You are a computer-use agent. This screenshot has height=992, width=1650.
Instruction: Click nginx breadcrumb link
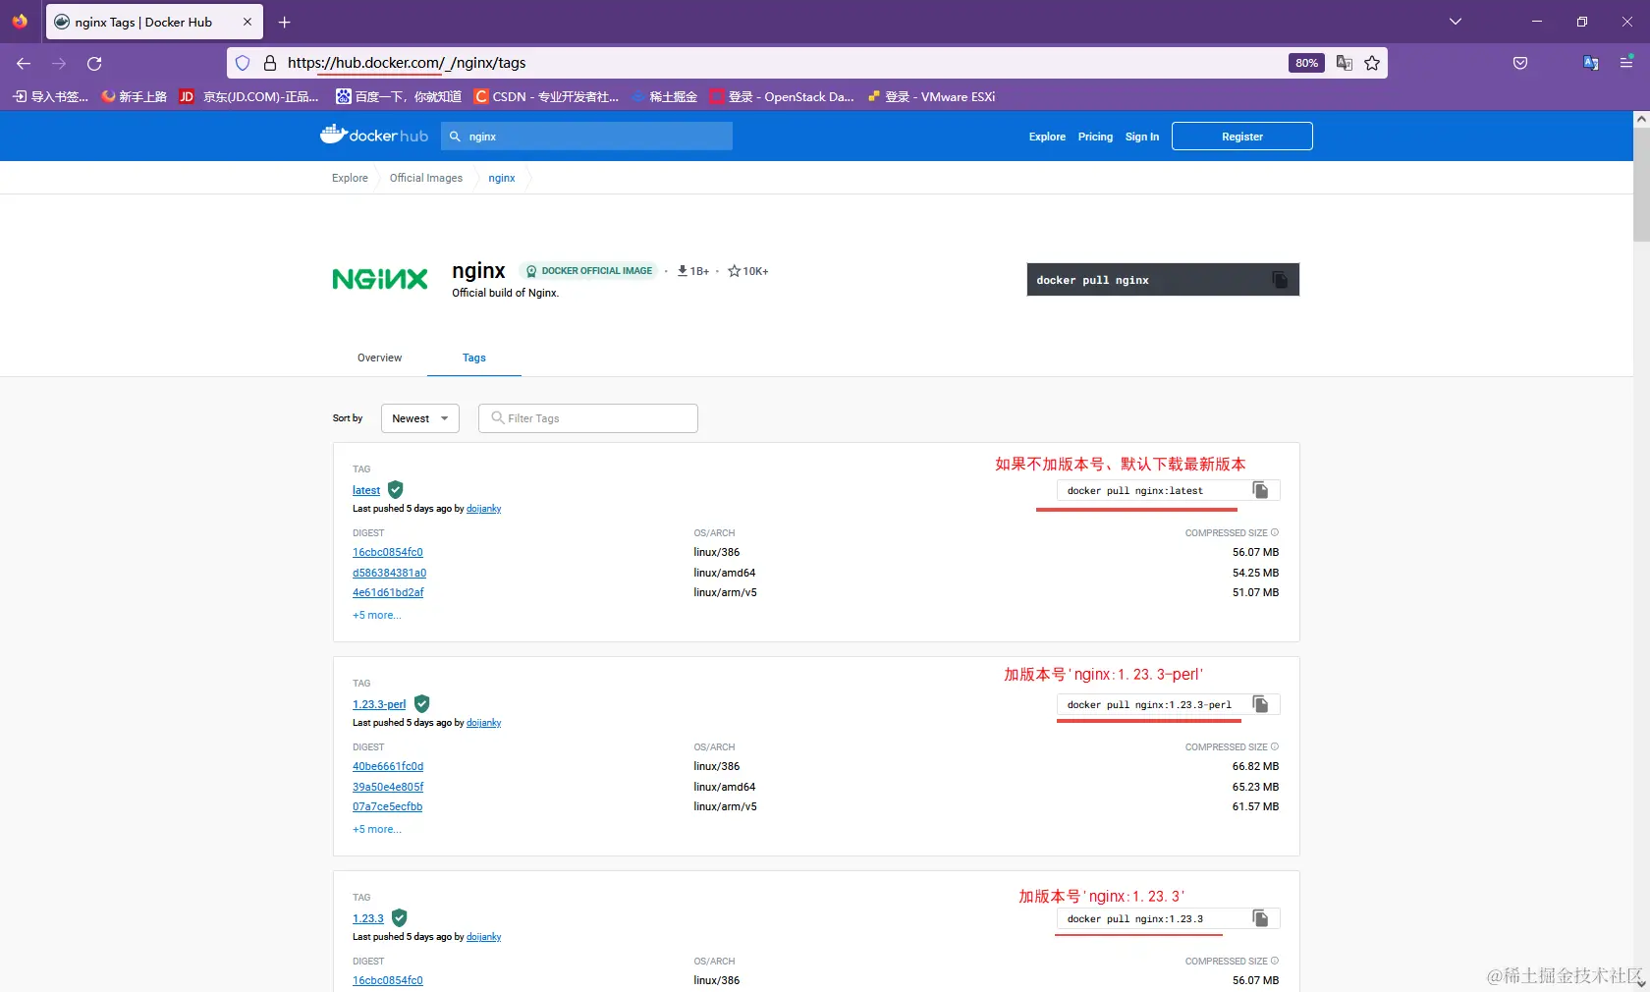502,178
